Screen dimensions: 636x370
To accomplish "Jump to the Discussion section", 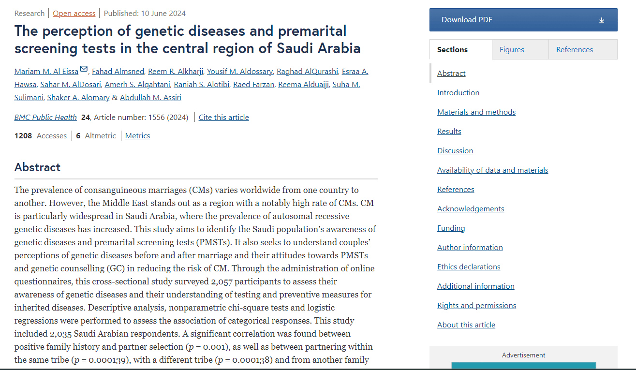I will click(x=455, y=151).
